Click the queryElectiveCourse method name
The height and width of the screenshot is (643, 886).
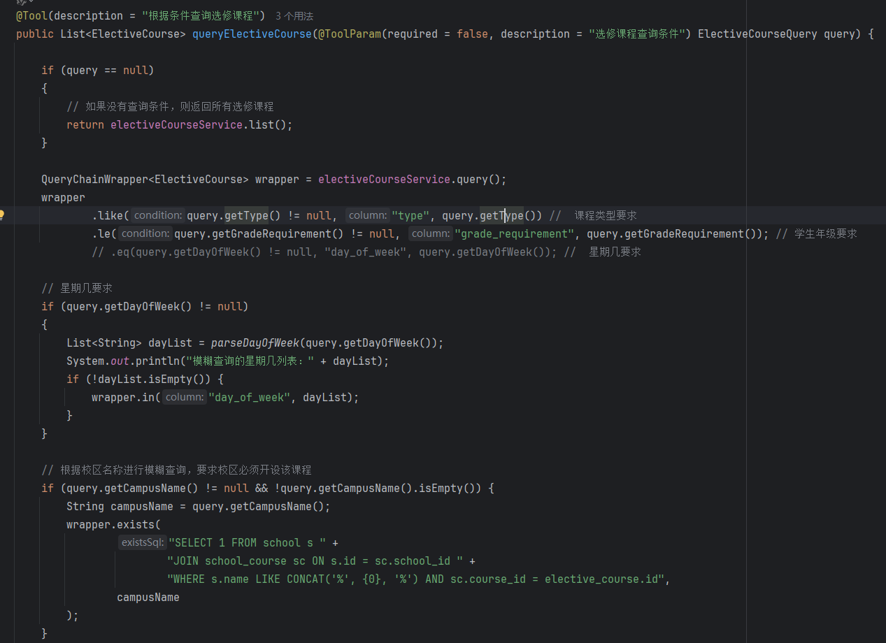point(252,34)
